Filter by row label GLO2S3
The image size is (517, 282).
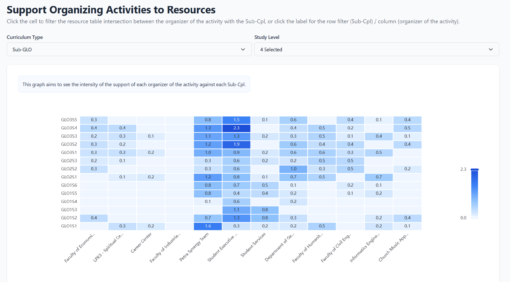point(69,161)
